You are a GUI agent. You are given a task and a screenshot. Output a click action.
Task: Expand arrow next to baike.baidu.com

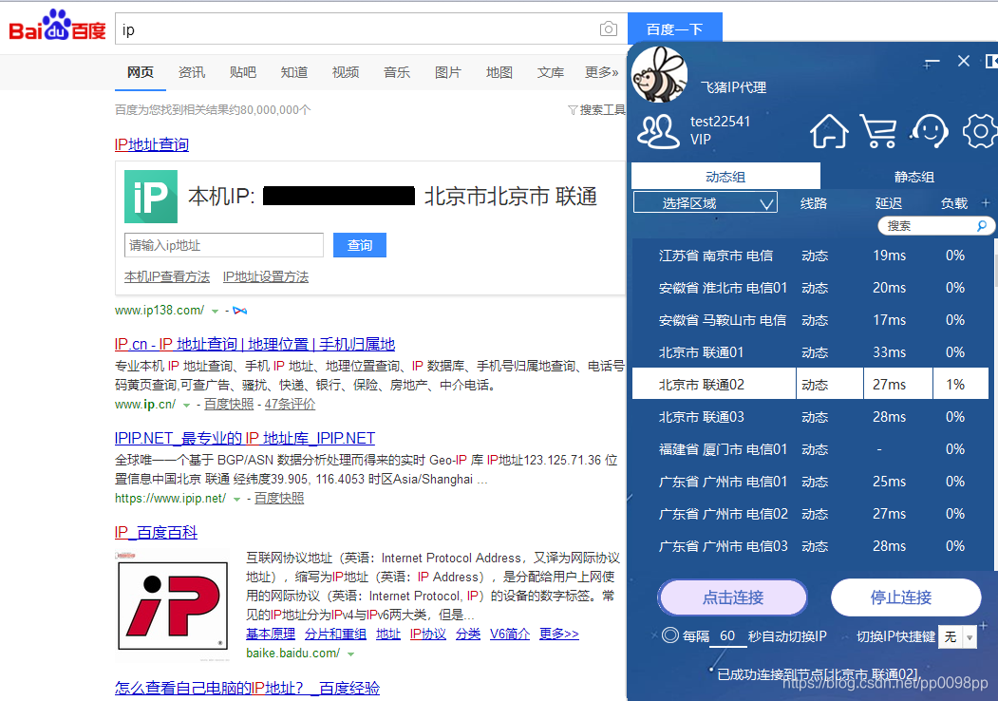pos(350,654)
